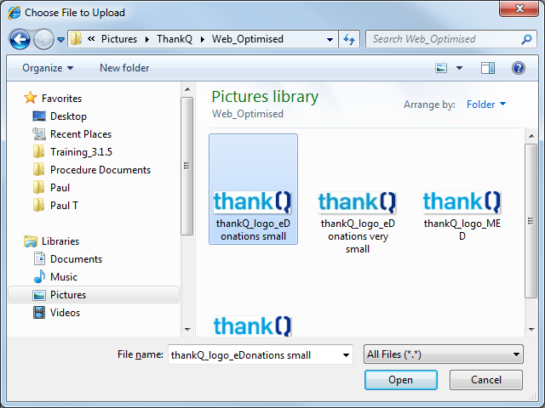The width and height of the screenshot is (545, 408).
Task: Select the partially visible bottom-row thankQ thumbnail
Action: click(x=252, y=326)
